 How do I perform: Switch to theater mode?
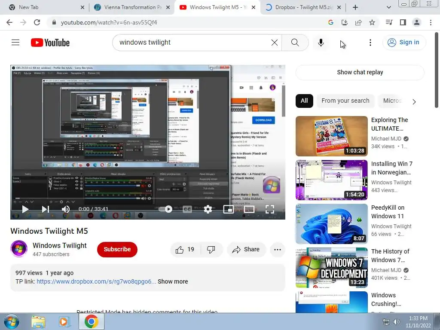pyautogui.click(x=249, y=209)
